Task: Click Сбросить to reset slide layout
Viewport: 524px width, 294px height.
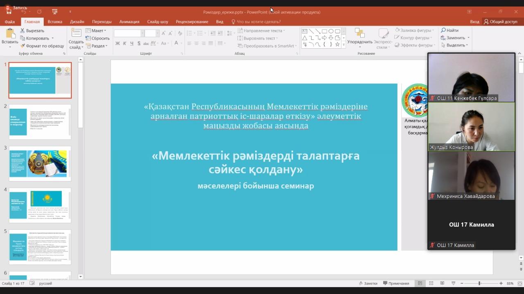Action: coord(97,38)
